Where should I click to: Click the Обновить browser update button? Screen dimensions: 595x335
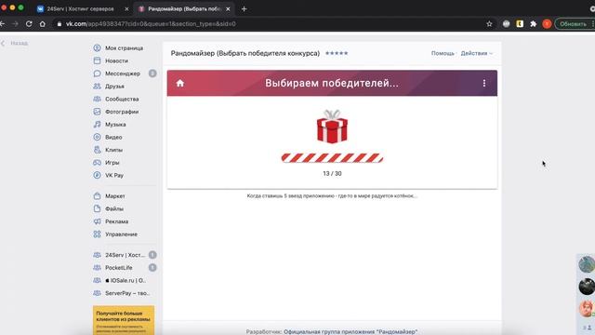tap(575, 24)
